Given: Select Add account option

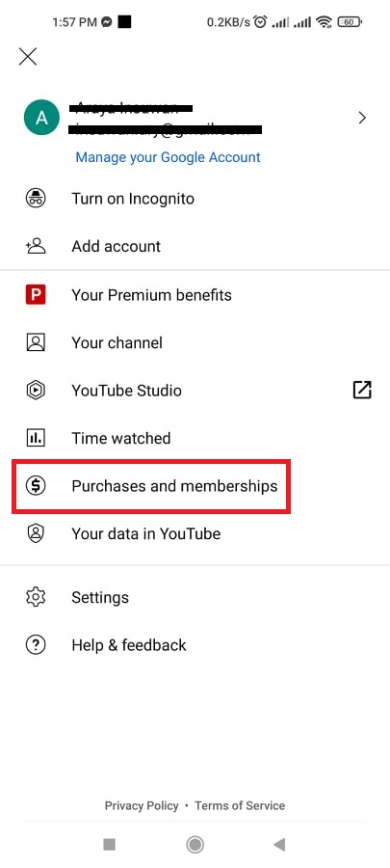Looking at the screenshot, I should click(195, 246).
